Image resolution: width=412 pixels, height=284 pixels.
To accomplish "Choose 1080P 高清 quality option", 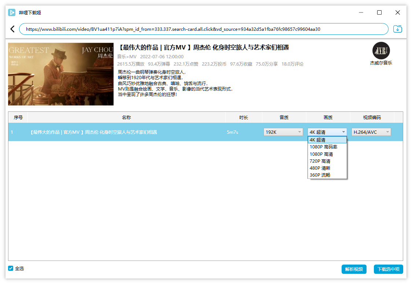I will point(327,154).
